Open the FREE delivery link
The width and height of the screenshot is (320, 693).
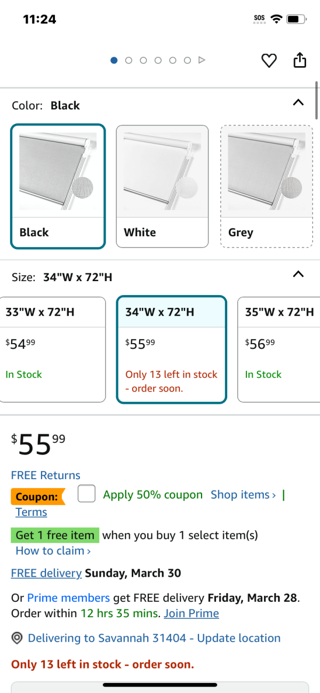coord(46,573)
